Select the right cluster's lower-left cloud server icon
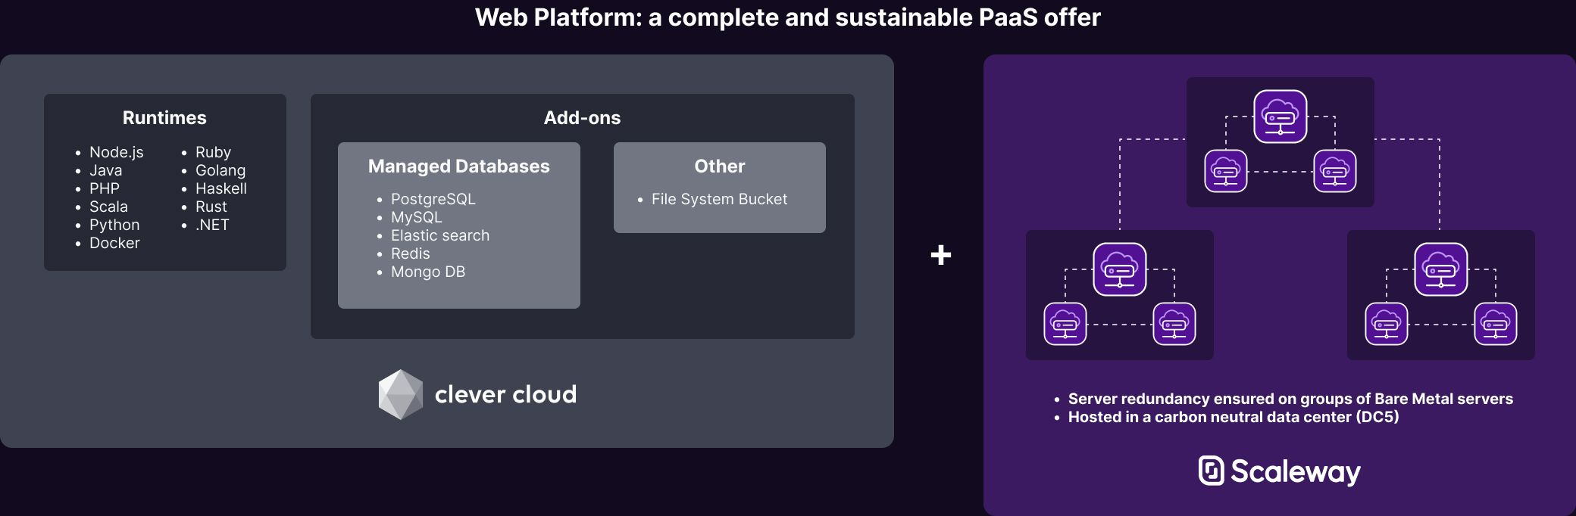Image resolution: width=1576 pixels, height=516 pixels. [1387, 324]
